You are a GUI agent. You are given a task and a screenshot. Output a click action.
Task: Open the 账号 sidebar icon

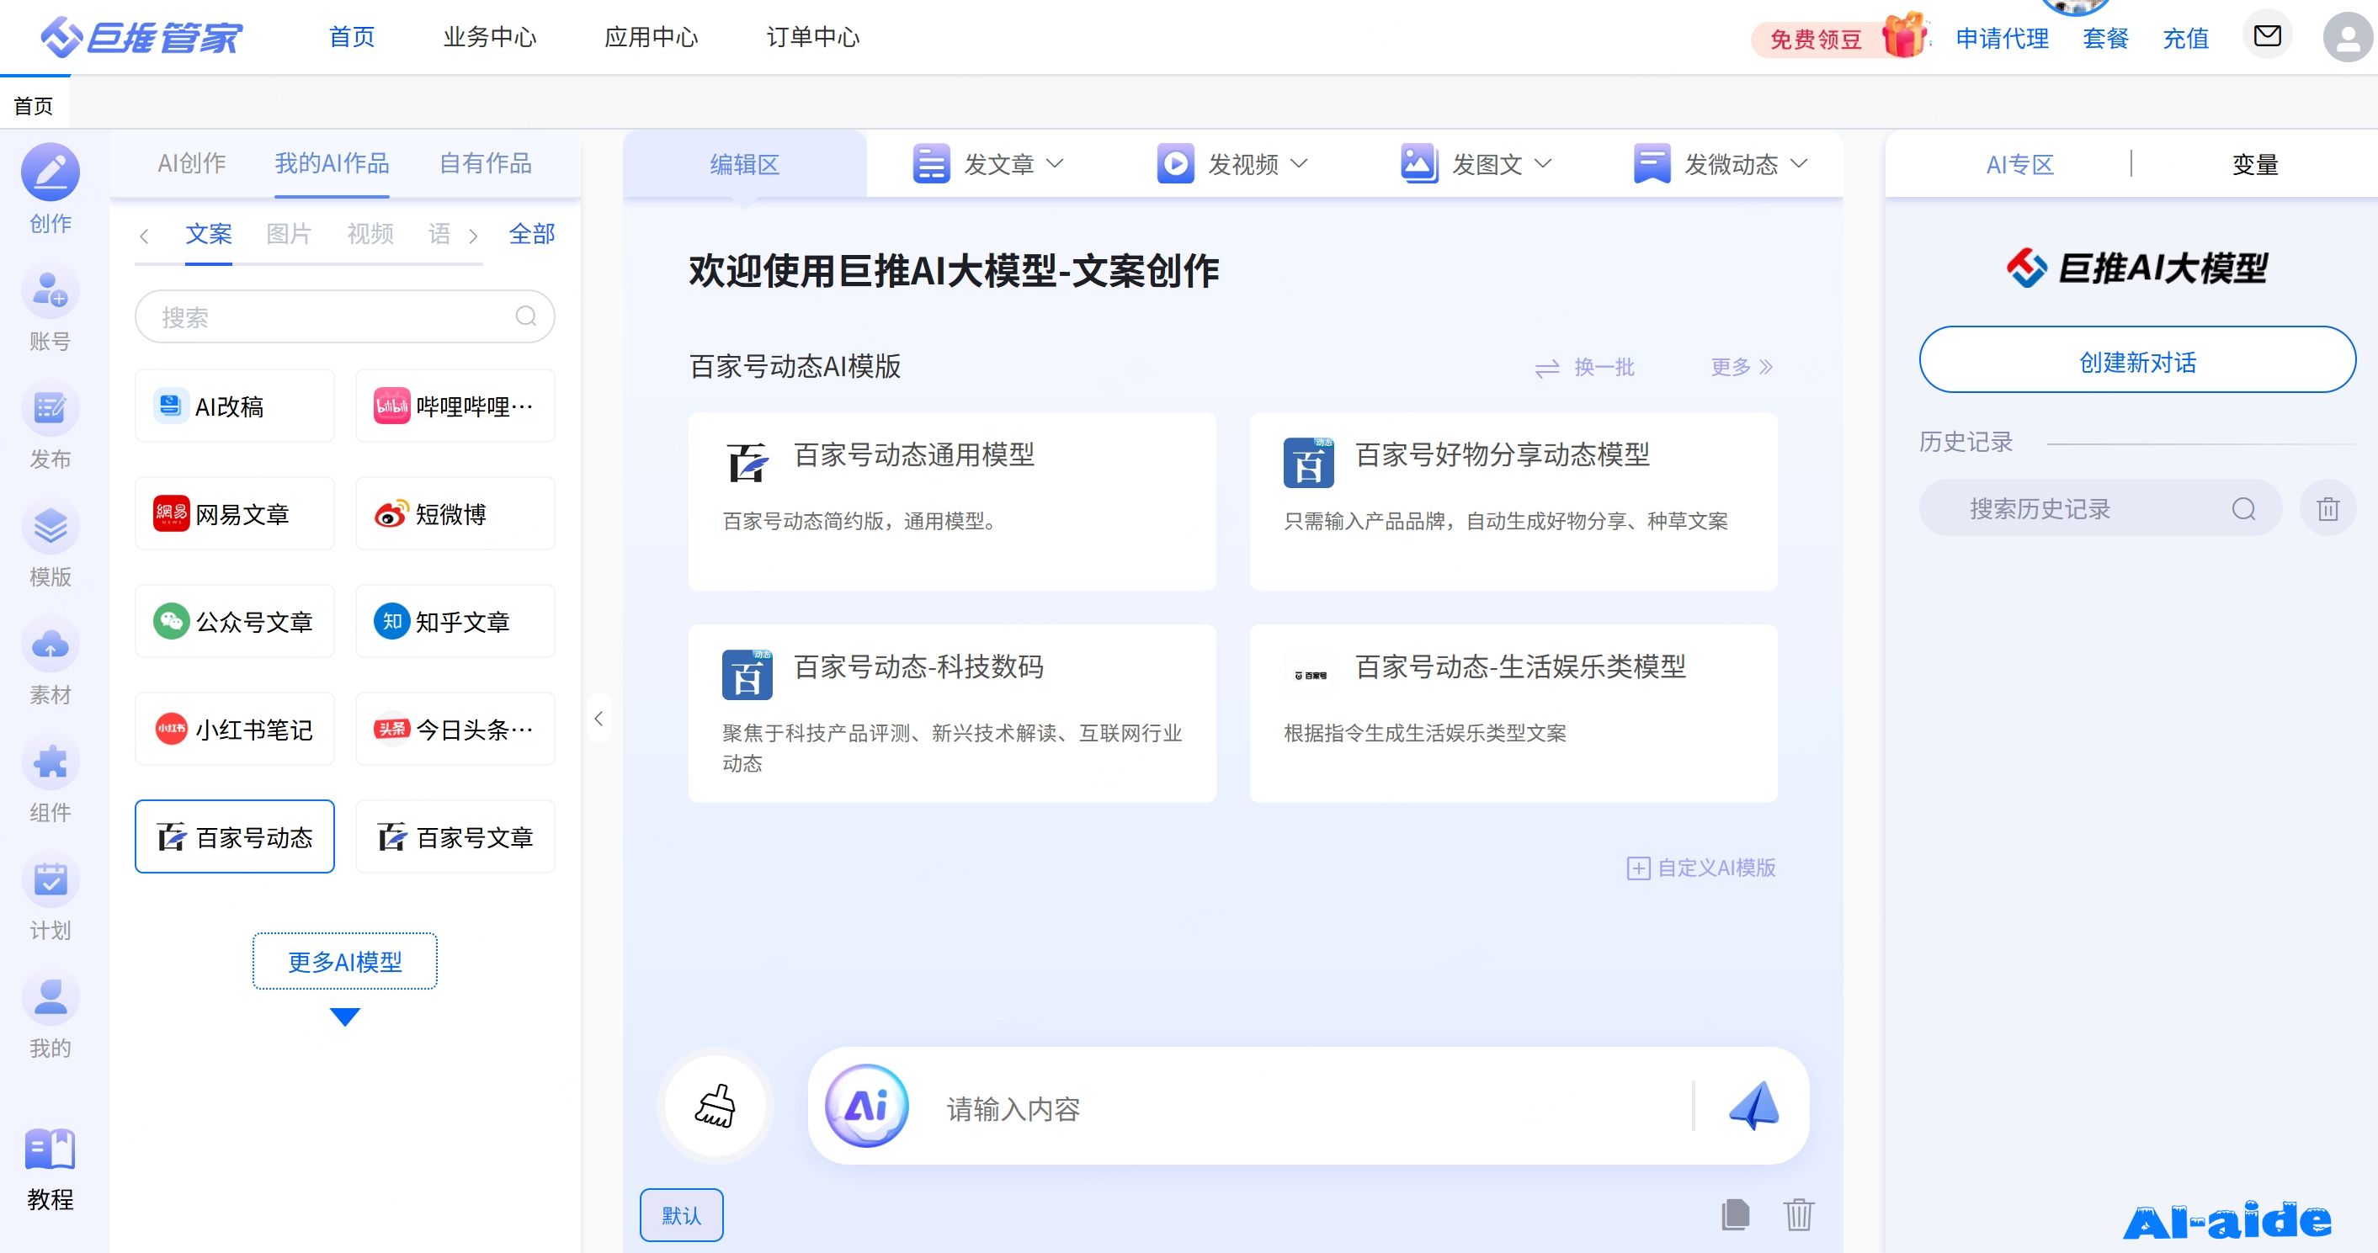[x=50, y=290]
